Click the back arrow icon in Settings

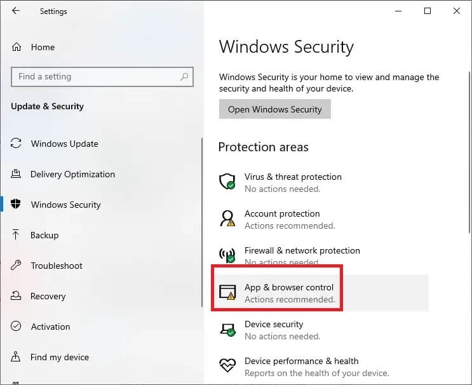coord(16,11)
